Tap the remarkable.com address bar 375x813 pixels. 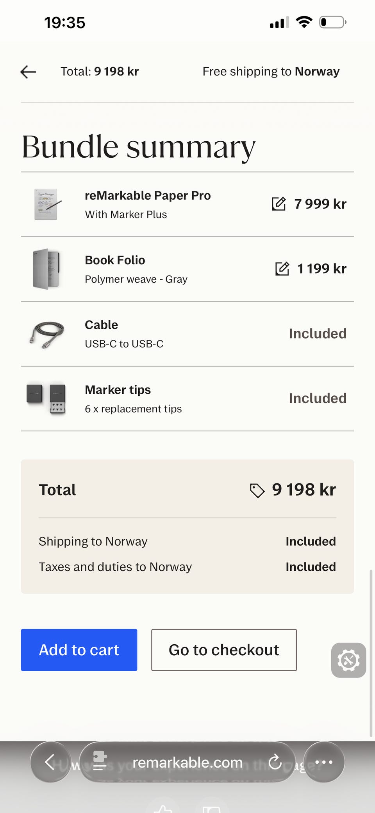point(187,763)
